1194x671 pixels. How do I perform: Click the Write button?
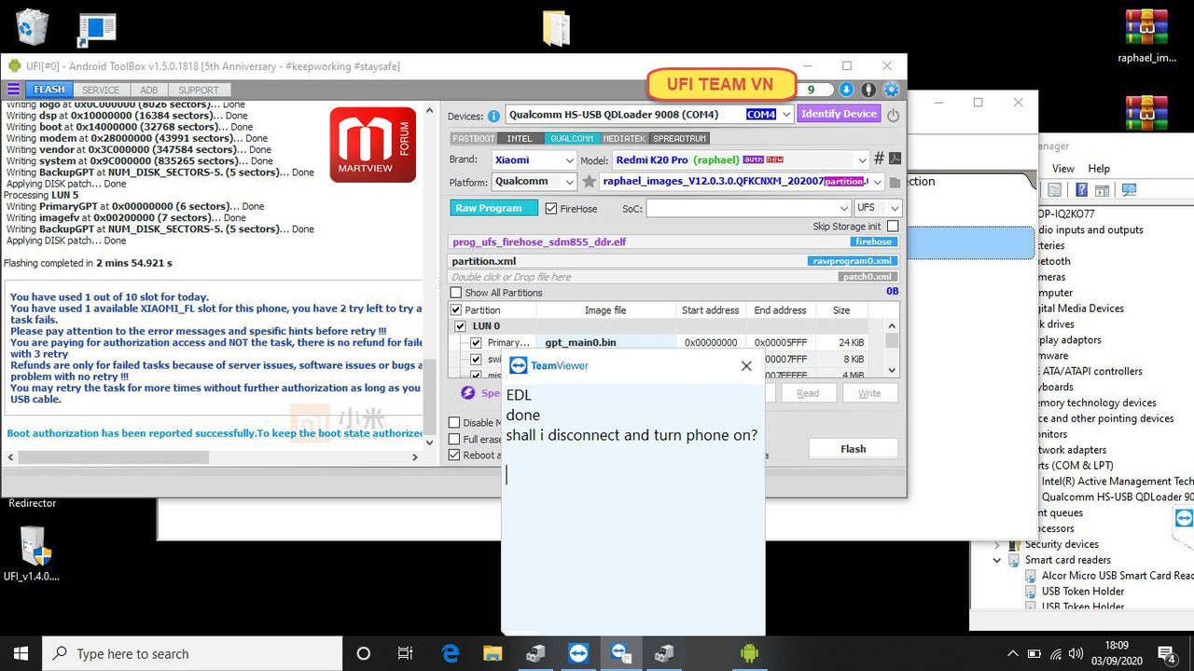click(x=869, y=393)
